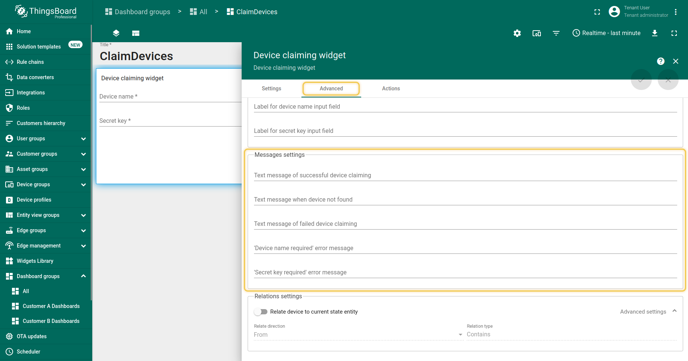The width and height of the screenshot is (688, 361).
Task: Open the user menu three-dots icon
Action: tap(675, 12)
